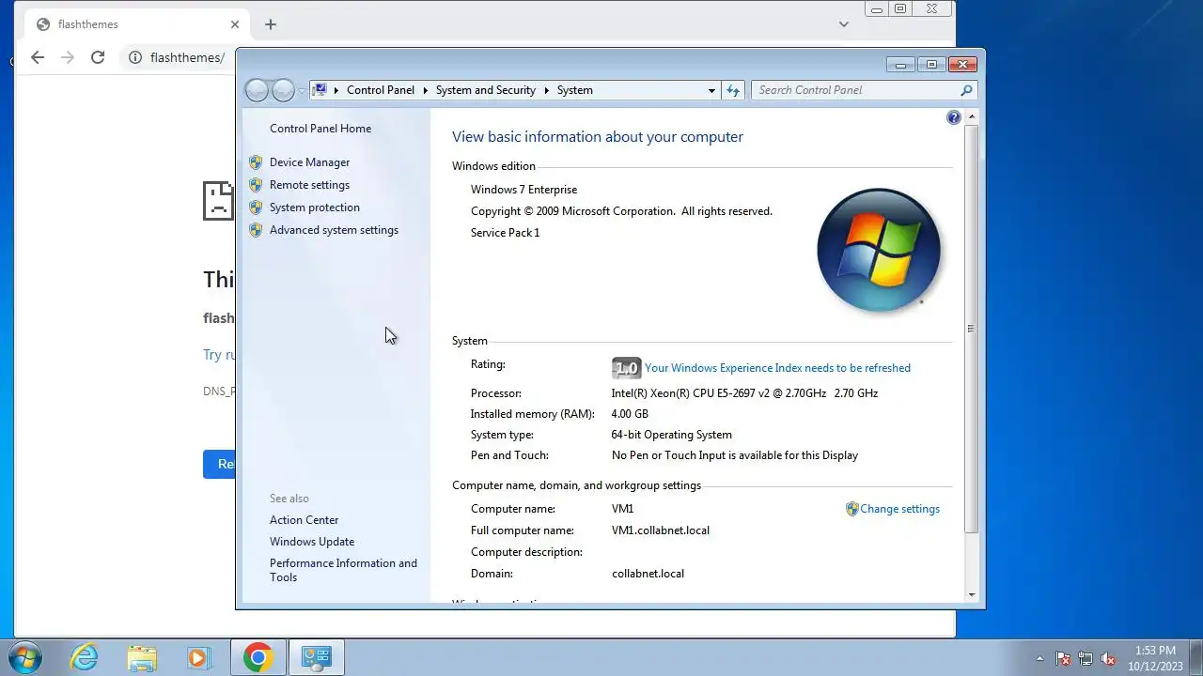This screenshot has width=1203, height=676.
Task: Click the Windows 7 Enterprise text
Action: point(524,190)
